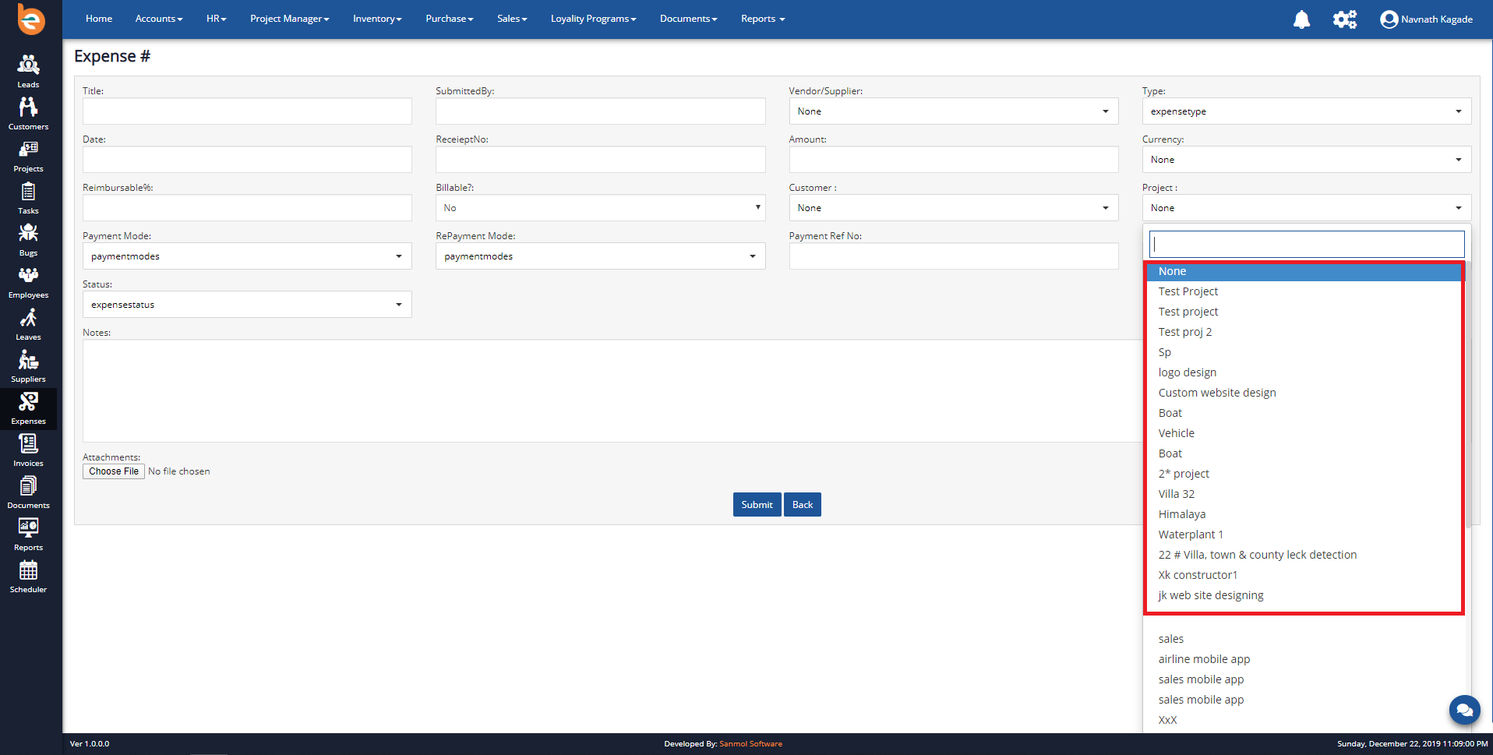Select 'Himalaya' project option
The height and width of the screenshot is (755, 1493).
pos(1304,514)
